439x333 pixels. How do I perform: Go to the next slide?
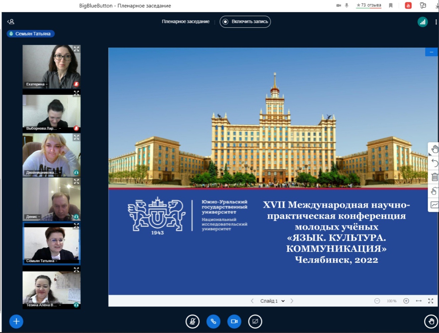click(x=292, y=301)
